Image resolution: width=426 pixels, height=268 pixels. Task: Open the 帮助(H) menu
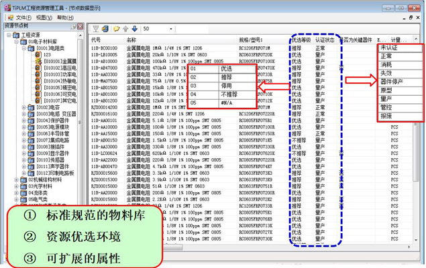[65, 17]
